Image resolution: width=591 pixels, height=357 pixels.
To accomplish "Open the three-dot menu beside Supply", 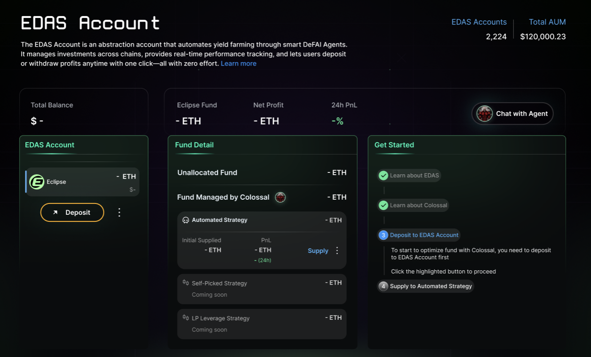I will [337, 251].
